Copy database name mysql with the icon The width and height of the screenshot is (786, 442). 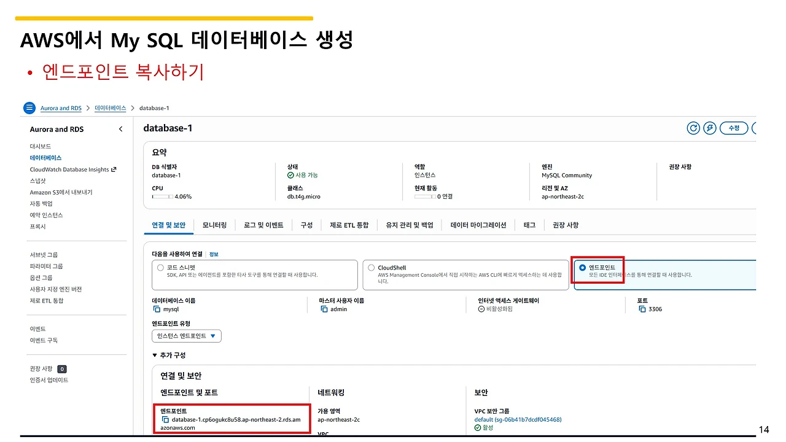coord(157,309)
